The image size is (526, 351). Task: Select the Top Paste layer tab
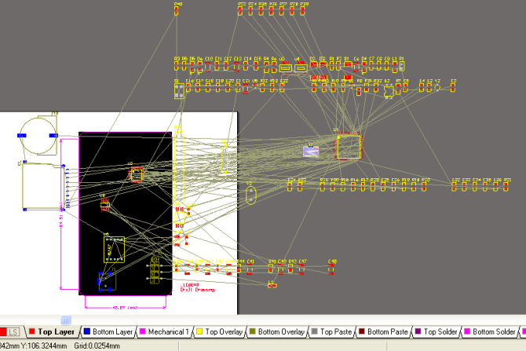click(334, 332)
